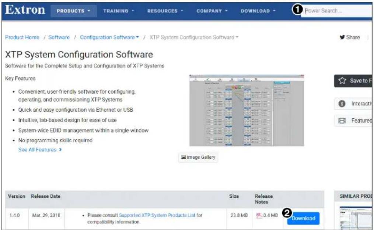This screenshot has height=230, width=374.
Task: Open the Software breadcrumb link
Action: coord(59,37)
